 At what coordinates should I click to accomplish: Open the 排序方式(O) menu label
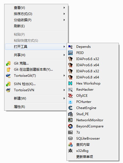pyautogui.click(x=23, y=14)
